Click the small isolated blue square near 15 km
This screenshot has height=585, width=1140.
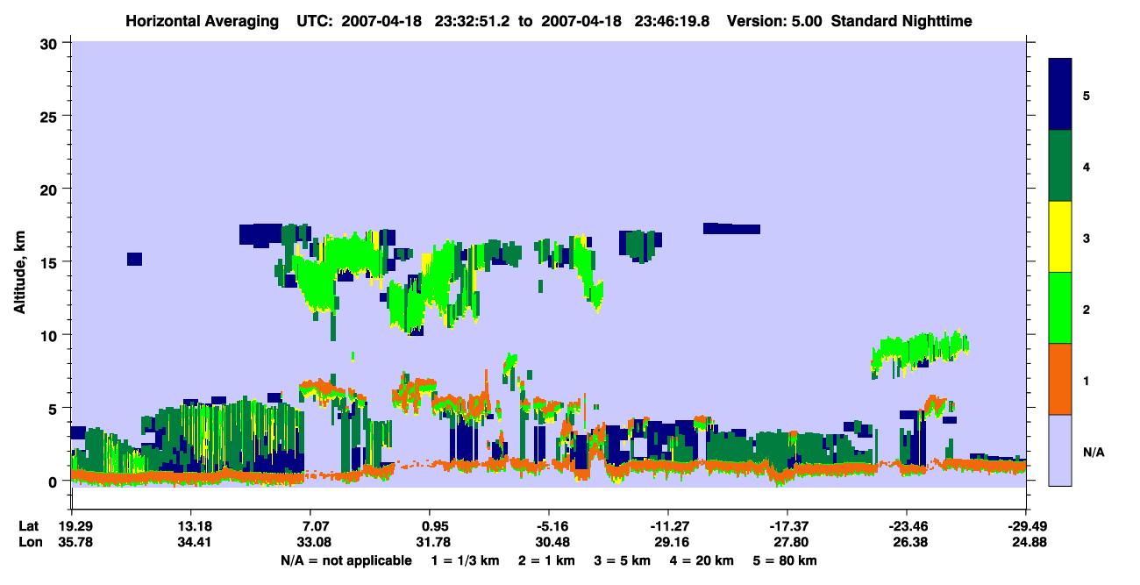pyautogui.click(x=134, y=259)
